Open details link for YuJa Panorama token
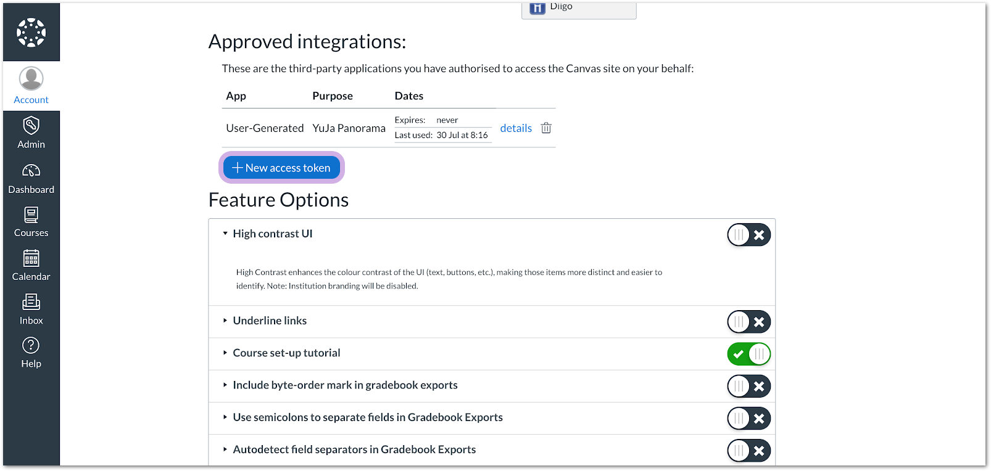 [516, 128]
